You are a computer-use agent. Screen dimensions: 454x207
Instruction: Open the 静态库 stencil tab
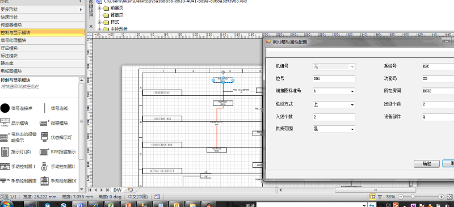coord(42,64)
